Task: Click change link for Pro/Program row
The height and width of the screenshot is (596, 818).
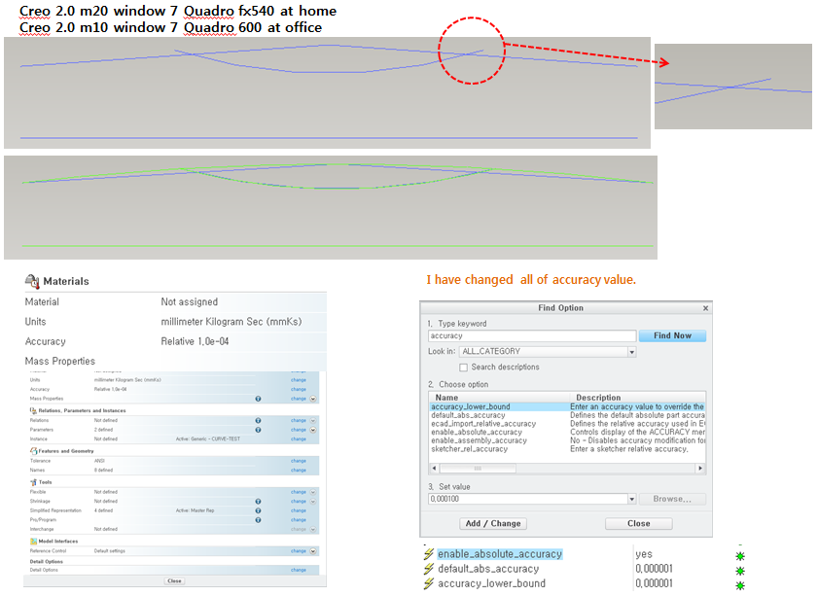Action: pos(299,520)
